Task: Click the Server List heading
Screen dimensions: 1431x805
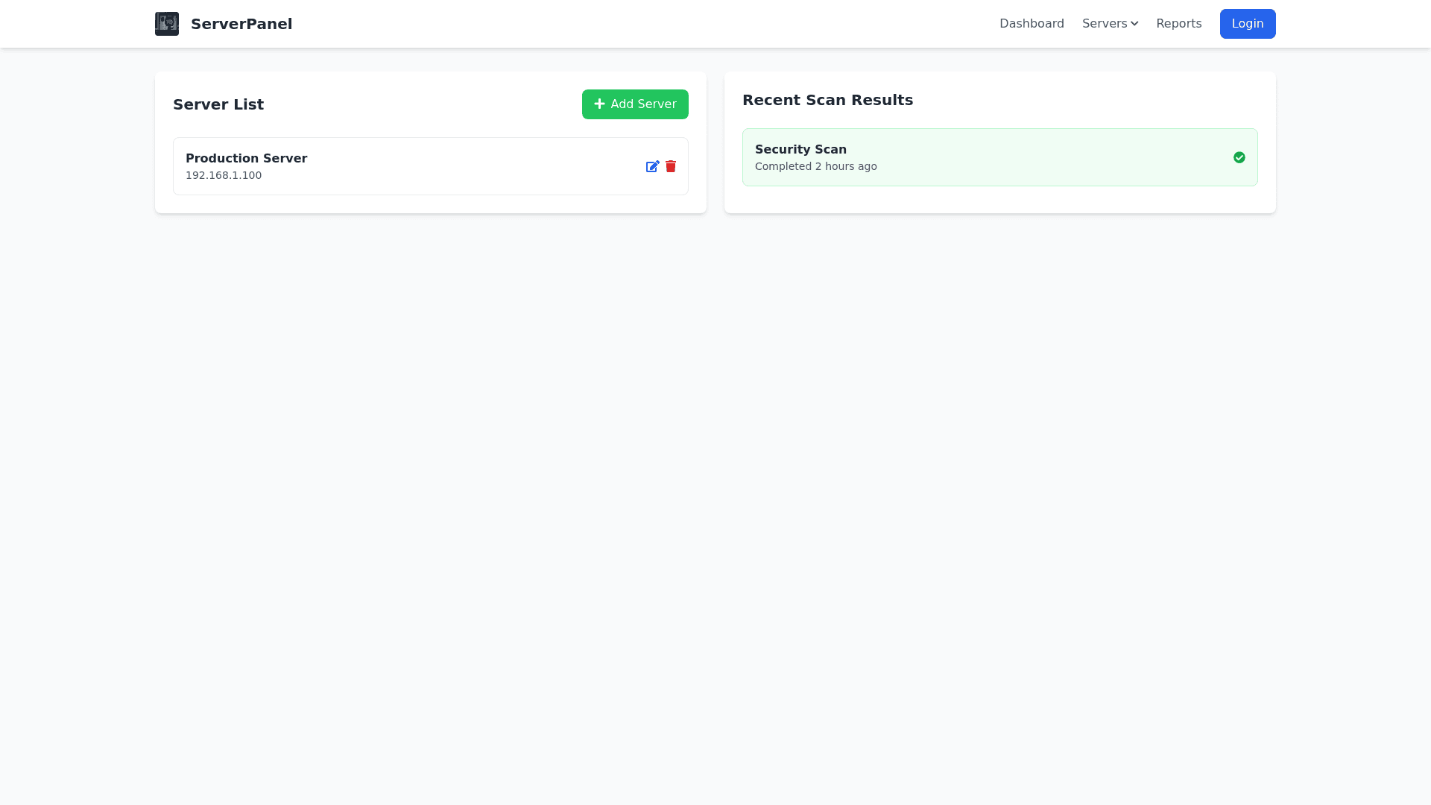Action: point(218,104)
